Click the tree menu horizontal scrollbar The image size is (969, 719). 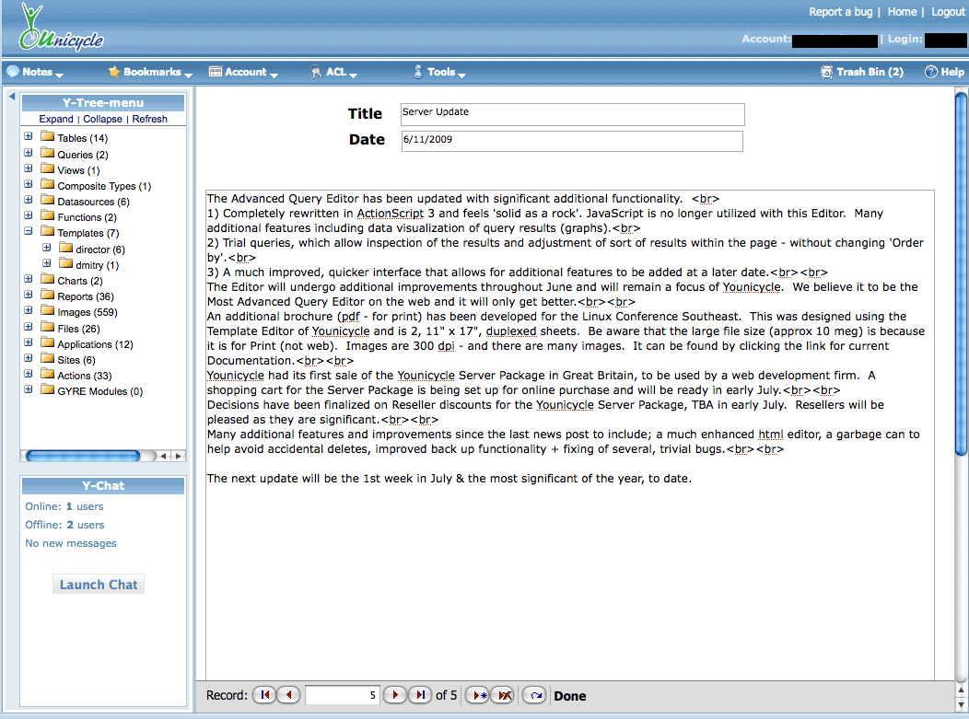click(x=83, y=456)
